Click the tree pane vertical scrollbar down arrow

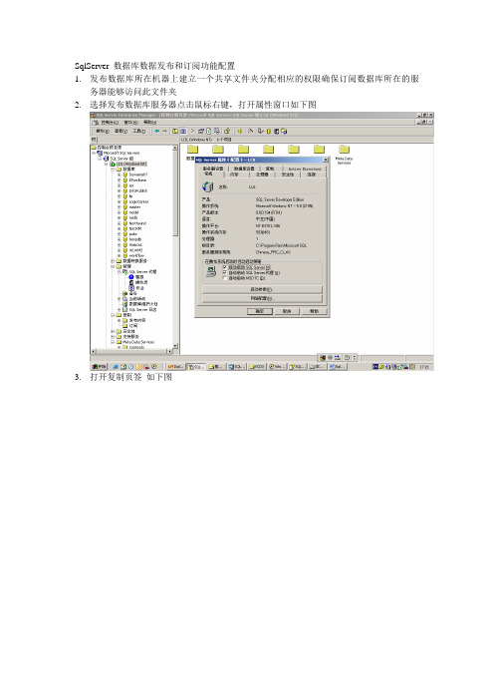pyautogui.click(x=175, y=346)
